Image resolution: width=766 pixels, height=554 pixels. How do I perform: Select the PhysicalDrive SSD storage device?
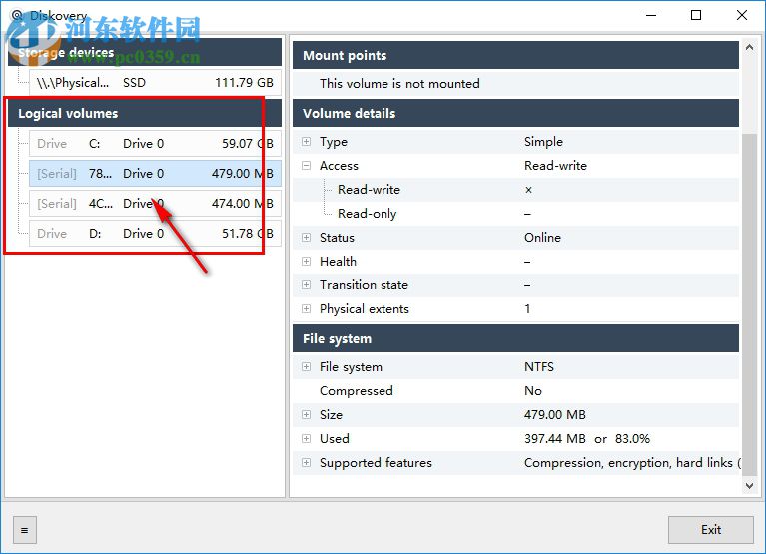[155, 83]
